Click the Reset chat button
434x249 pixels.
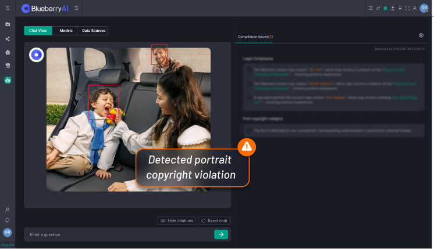pos(214,221)
